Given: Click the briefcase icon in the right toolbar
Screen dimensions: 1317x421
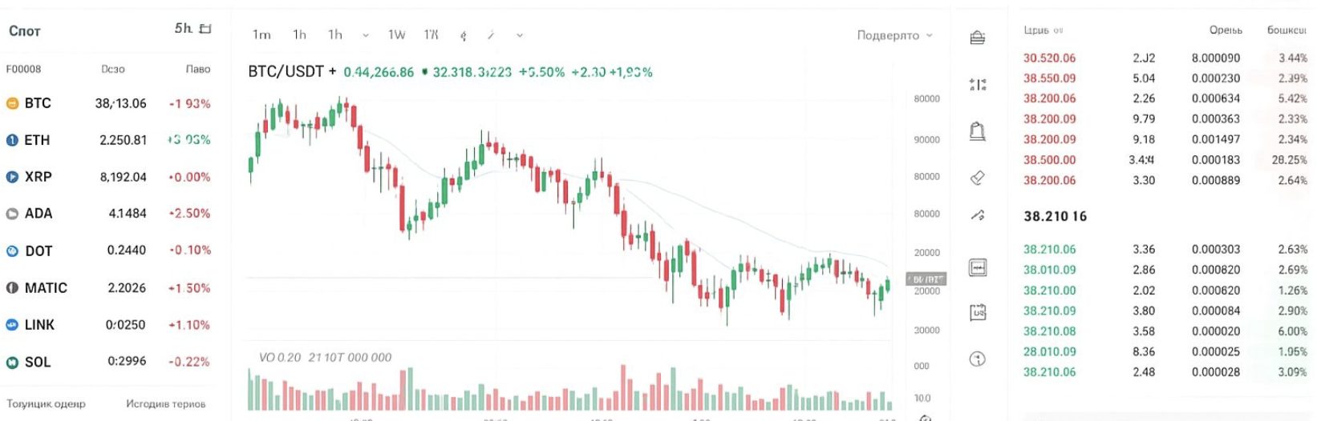Looking at the screenshot, I should coord(977,38).
